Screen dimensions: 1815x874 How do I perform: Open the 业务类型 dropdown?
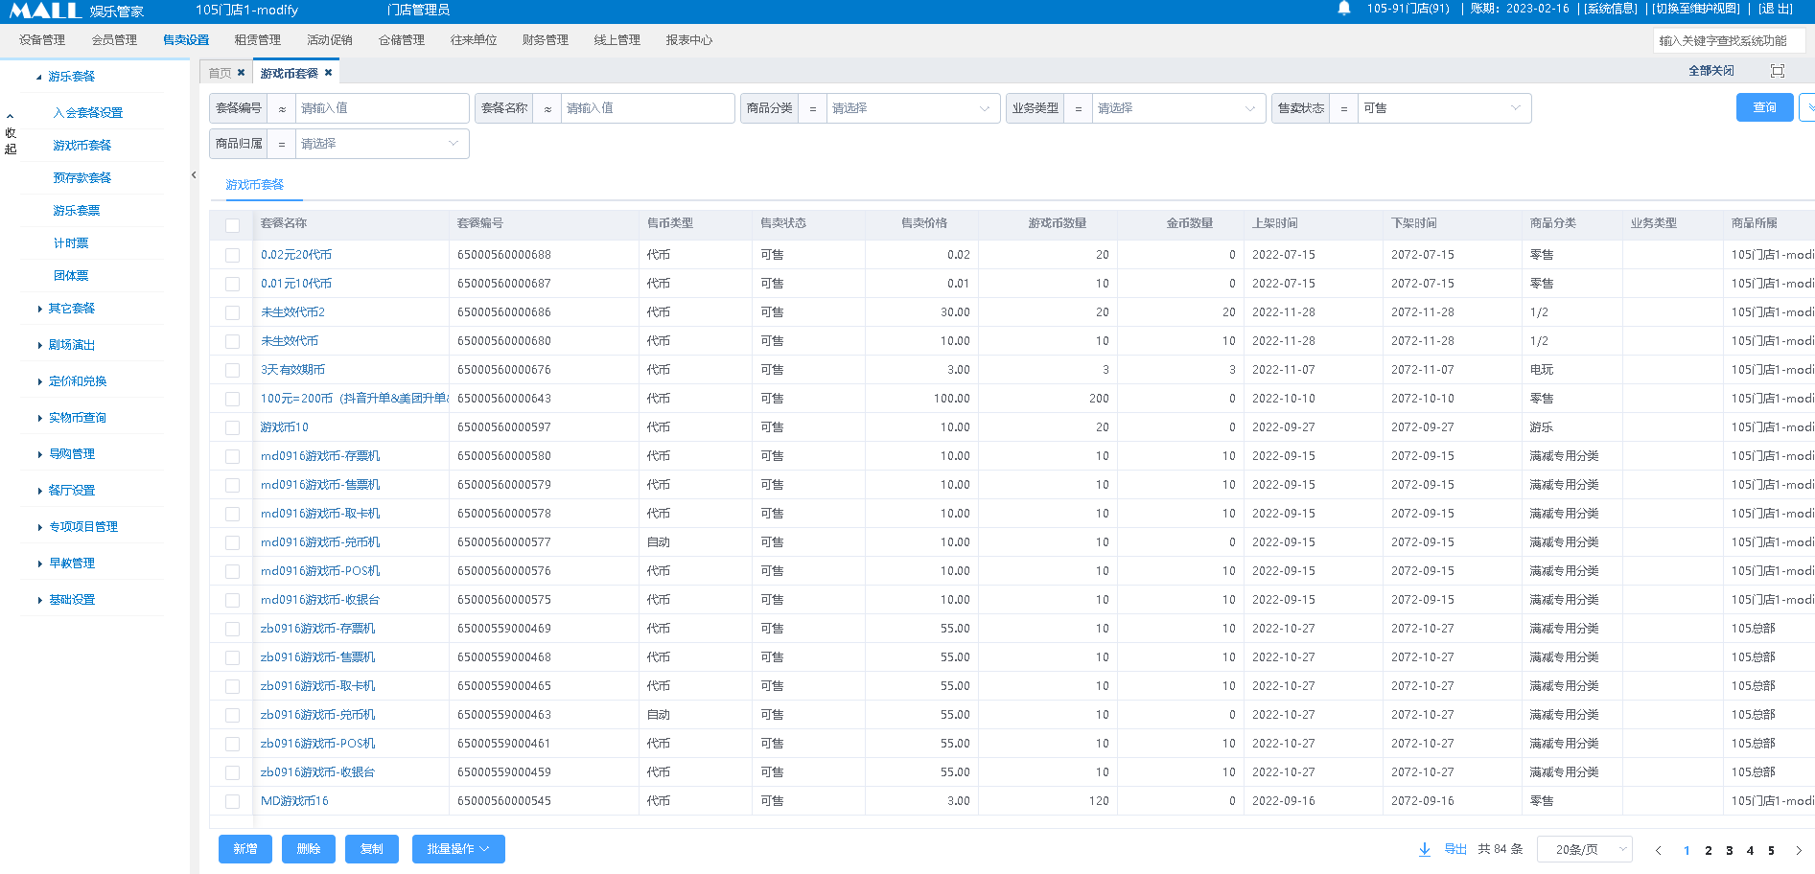pyautogui.click(x=1178, y=108)
